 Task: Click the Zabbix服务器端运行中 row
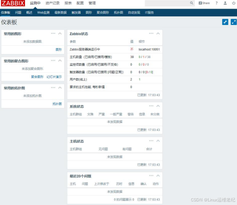click(115, 49)
